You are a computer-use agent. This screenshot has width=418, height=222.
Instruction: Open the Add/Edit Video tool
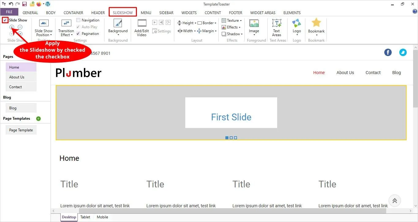click(x=141, y=28)
